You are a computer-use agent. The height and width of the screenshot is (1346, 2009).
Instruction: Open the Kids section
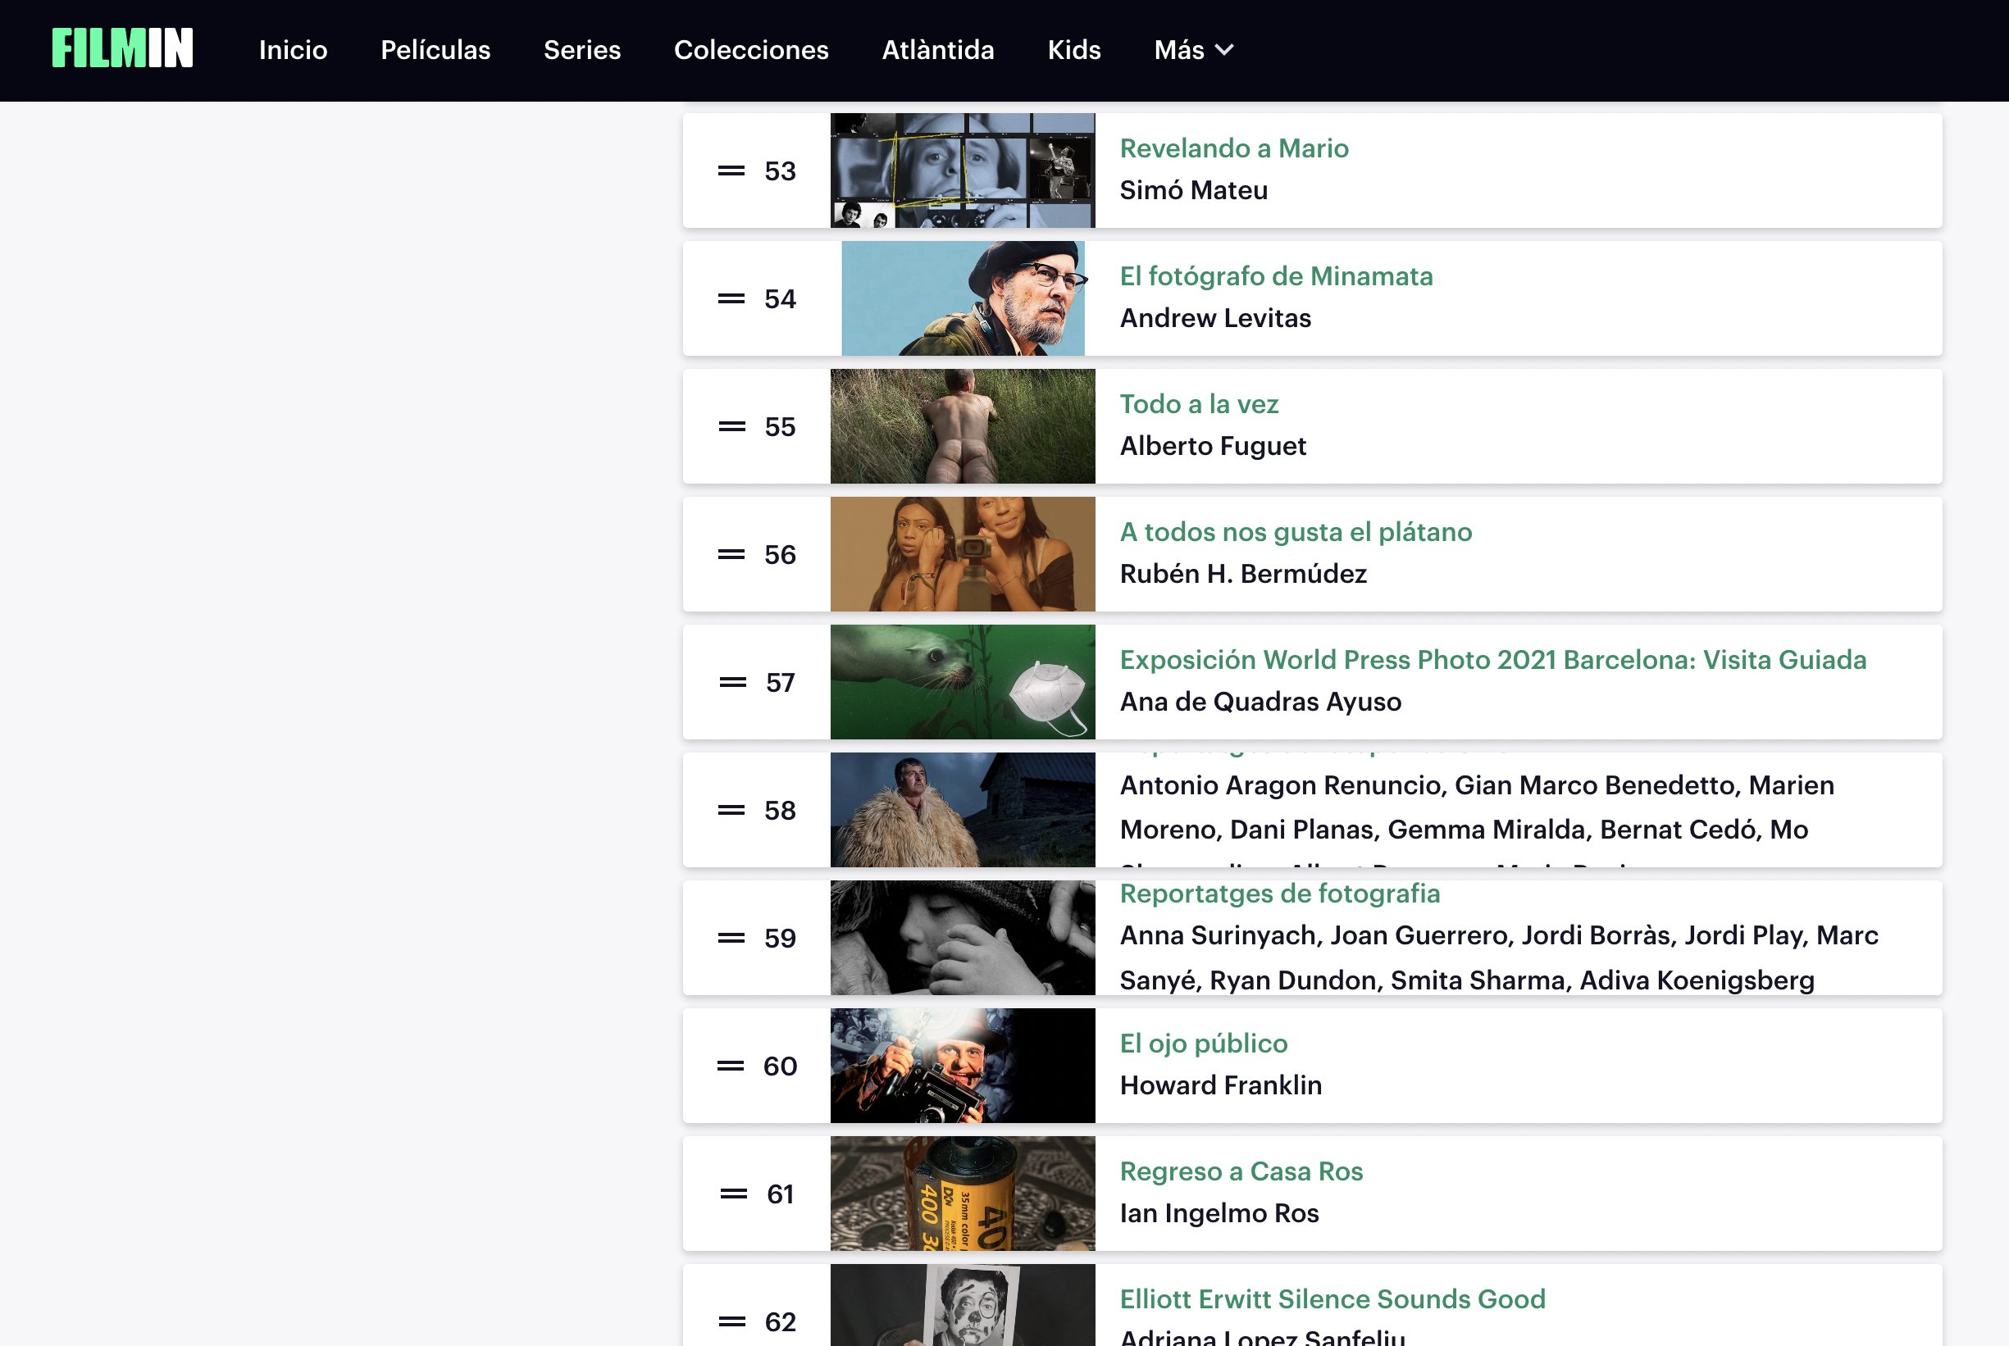click(1073, 50)
